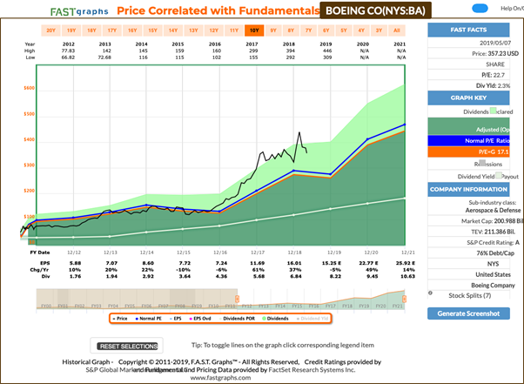
Task: Select the 18Y time range tab
Action: pos(91,30)
